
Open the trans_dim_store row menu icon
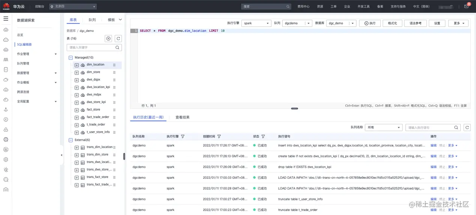[114, 155]
